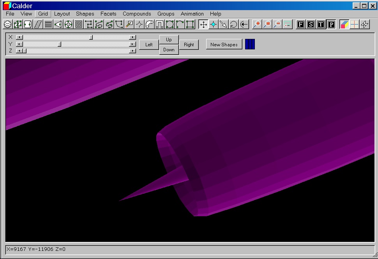The image size is (378, 259).
Task: Open the Shapes menu
Action: coord(85,14)
